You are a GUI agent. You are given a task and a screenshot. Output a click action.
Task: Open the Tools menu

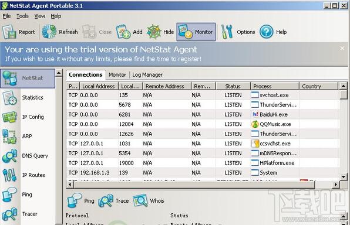point(22,16)
